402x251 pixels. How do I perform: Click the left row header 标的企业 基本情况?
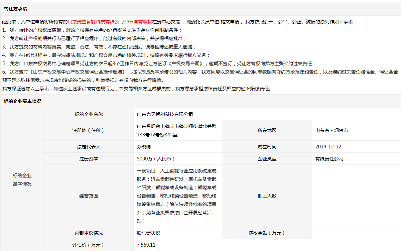point(22,180)
